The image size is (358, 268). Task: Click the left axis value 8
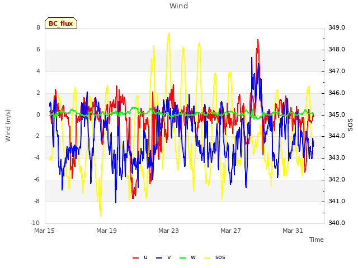point(38,27)
